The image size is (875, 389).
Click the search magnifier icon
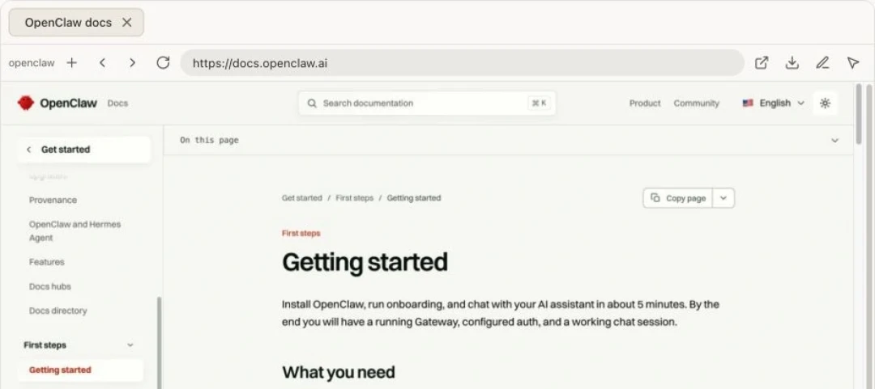[x=312, y=103]
